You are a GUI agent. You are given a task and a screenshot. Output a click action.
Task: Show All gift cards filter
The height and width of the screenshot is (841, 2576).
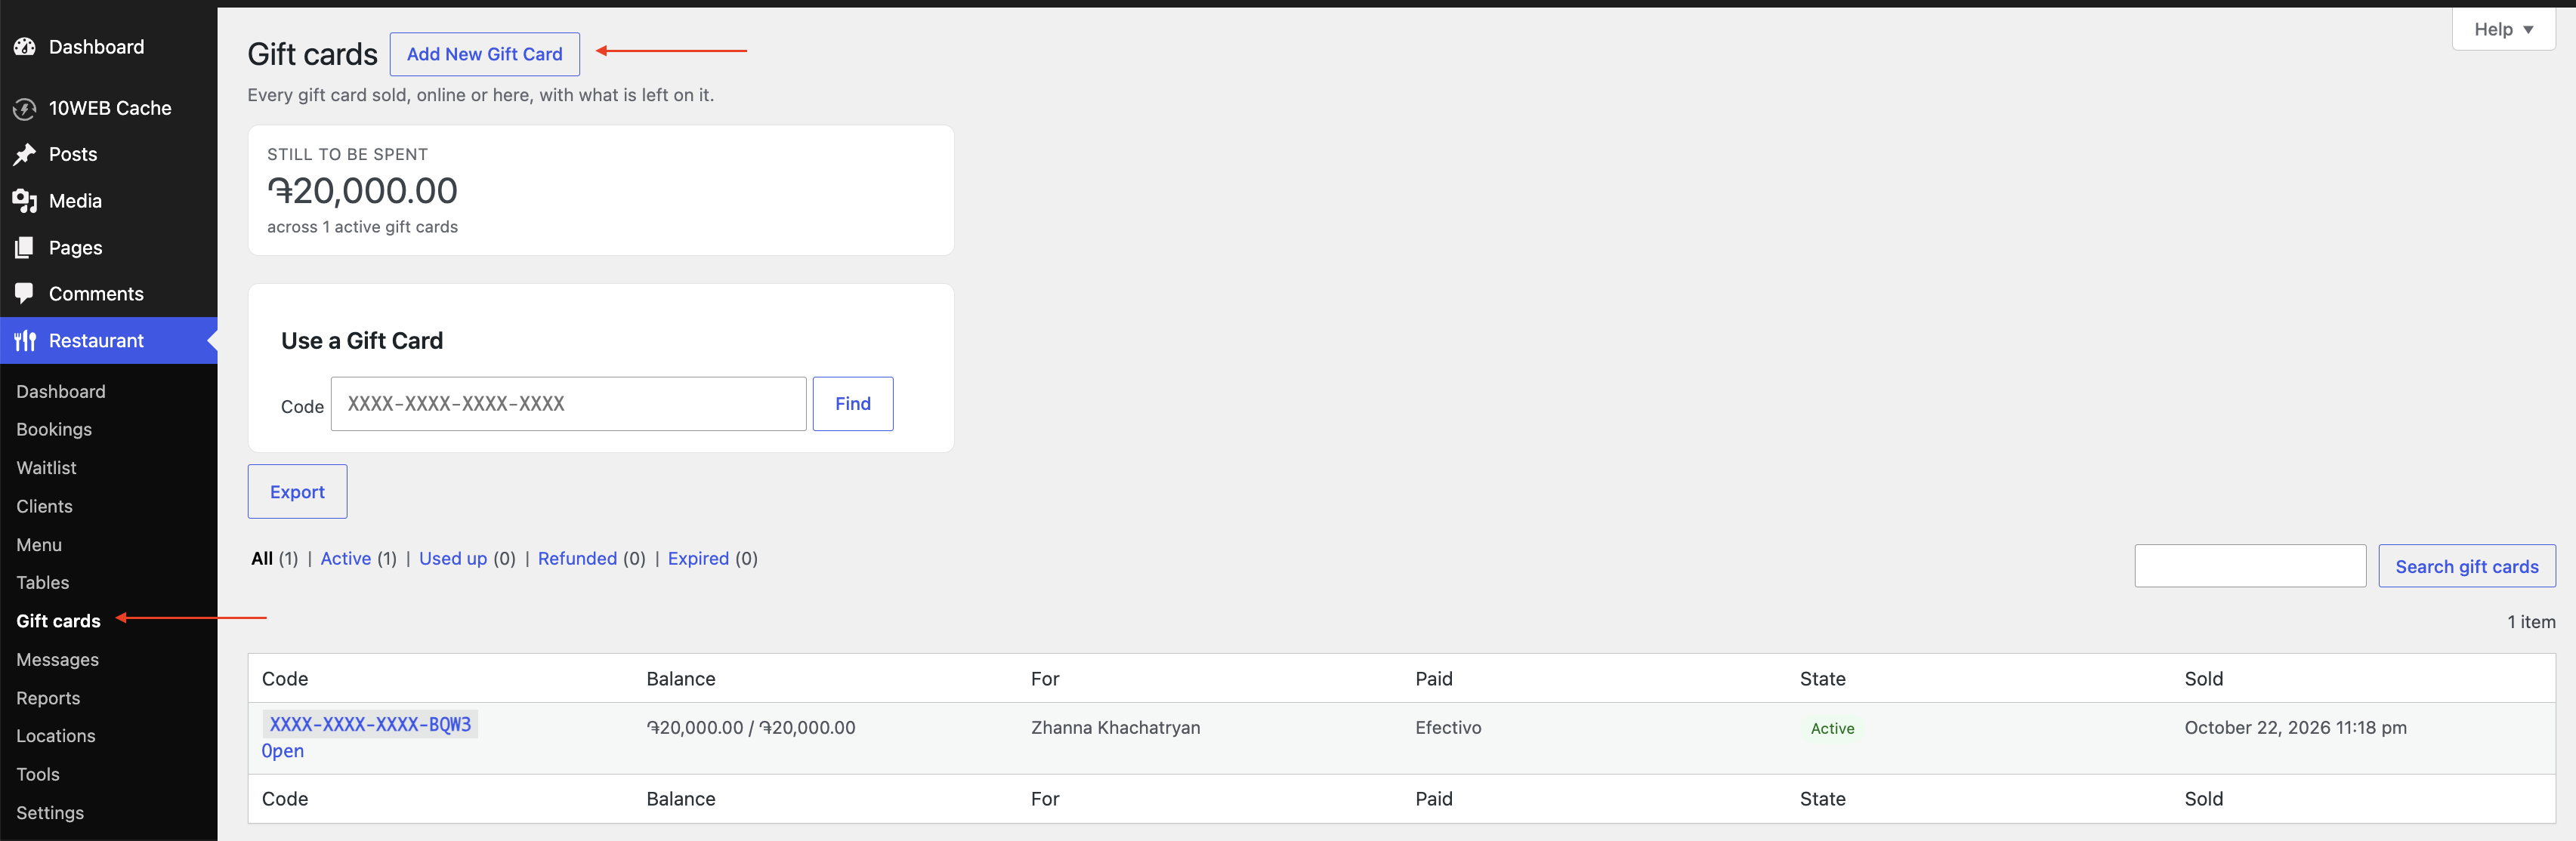tap(262, 559)
